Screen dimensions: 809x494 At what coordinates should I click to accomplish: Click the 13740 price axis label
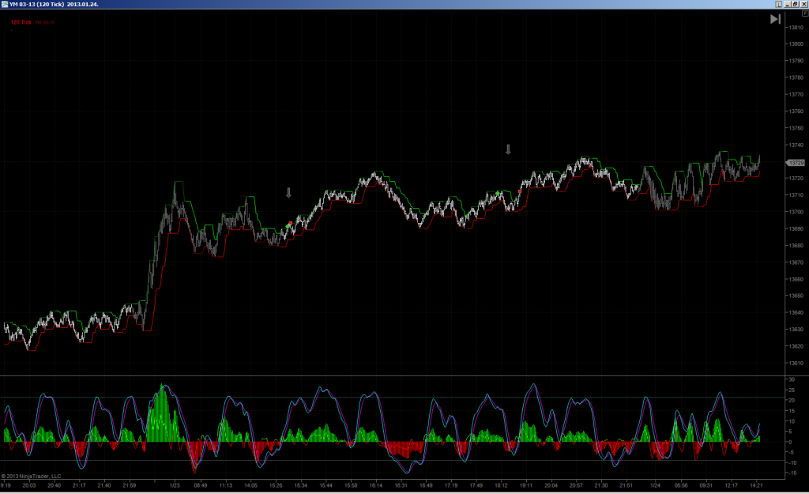(x=796, y=145)
